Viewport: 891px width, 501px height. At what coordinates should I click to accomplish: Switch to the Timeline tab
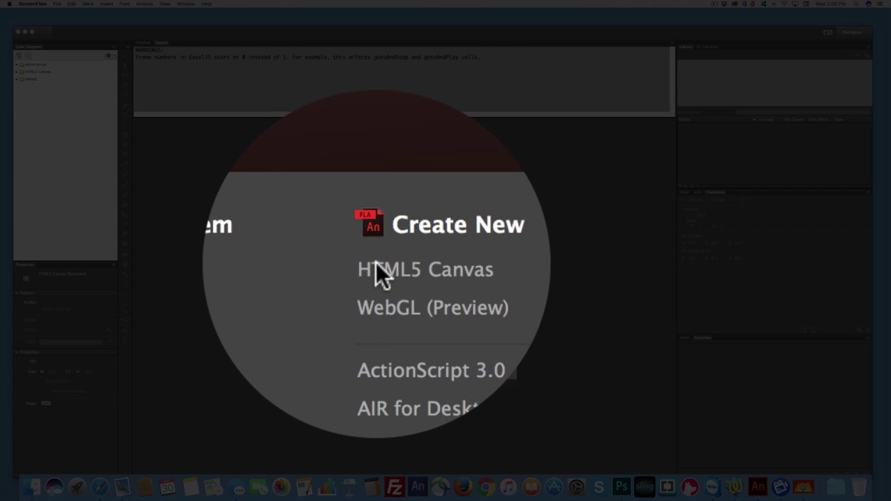click(x=143, y=42)
